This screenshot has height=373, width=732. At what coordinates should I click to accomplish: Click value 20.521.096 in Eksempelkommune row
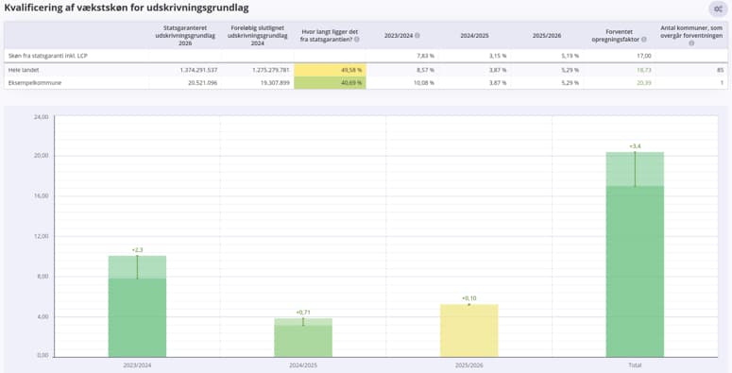click(x=202, y=83)
